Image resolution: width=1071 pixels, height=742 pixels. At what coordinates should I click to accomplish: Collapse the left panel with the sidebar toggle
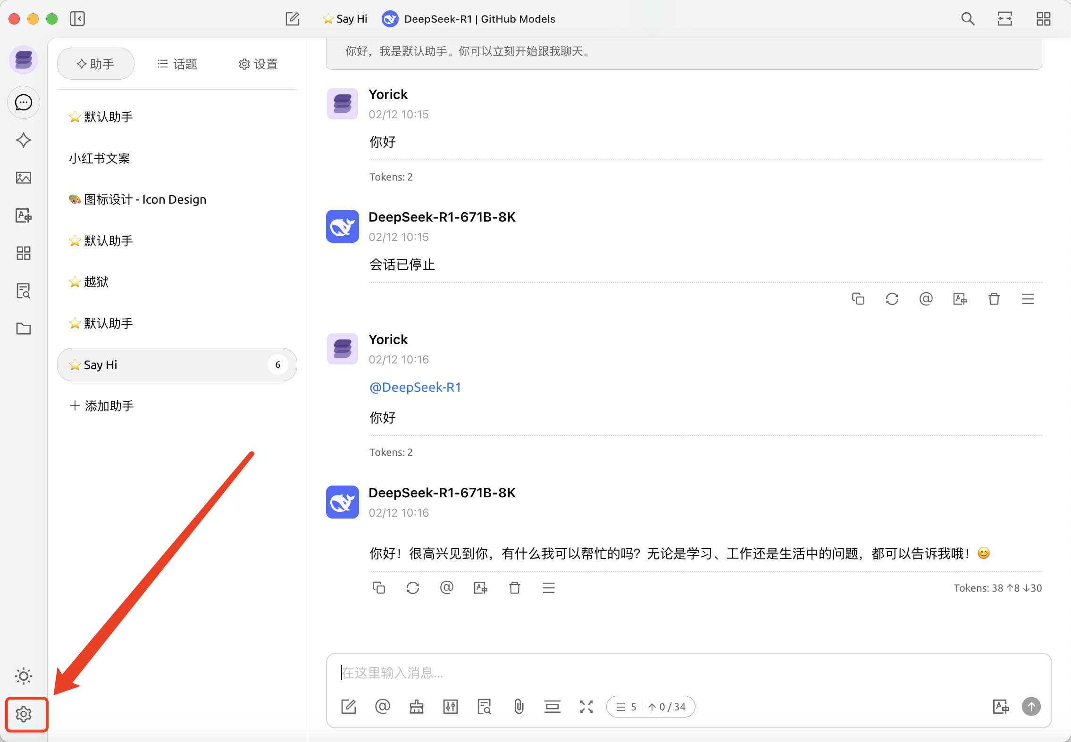(x=77, y=19)
